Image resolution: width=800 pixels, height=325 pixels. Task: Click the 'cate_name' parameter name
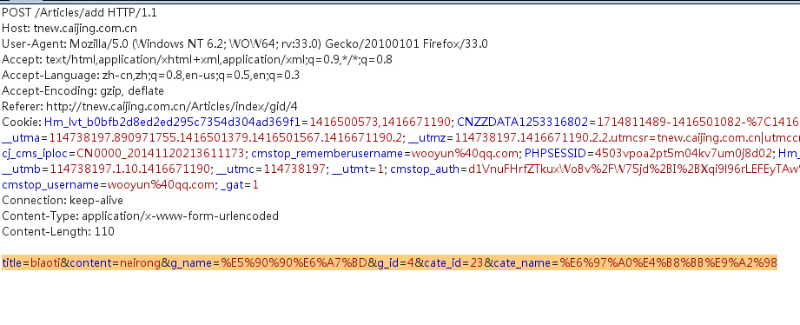[522, 262]
